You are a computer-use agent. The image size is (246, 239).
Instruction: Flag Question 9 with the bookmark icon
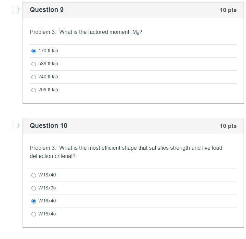16,10
